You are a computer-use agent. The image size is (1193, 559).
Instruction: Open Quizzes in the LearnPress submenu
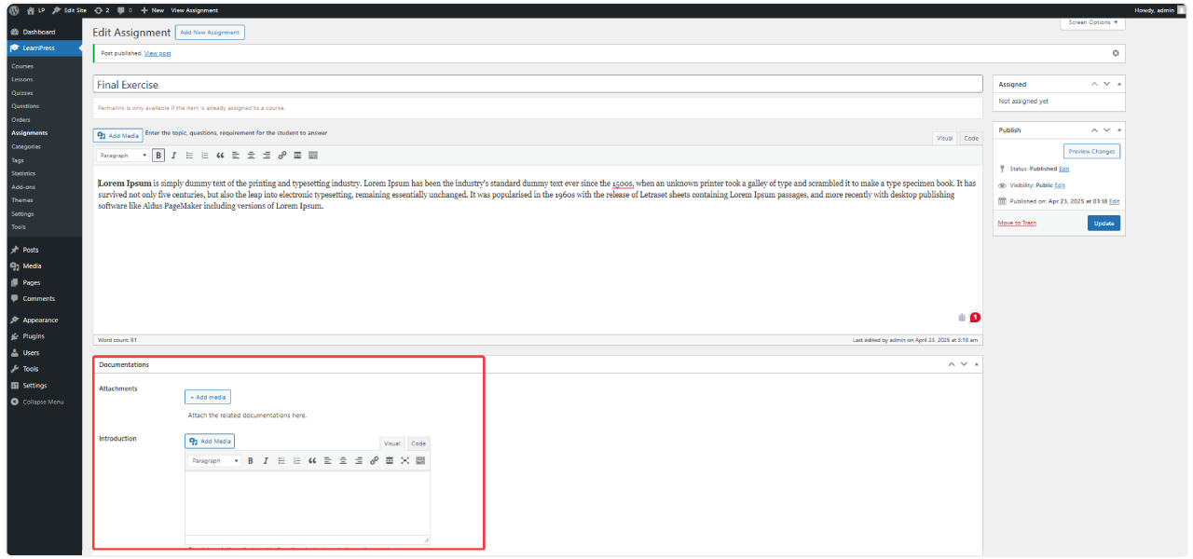click(x=22, y=92)
